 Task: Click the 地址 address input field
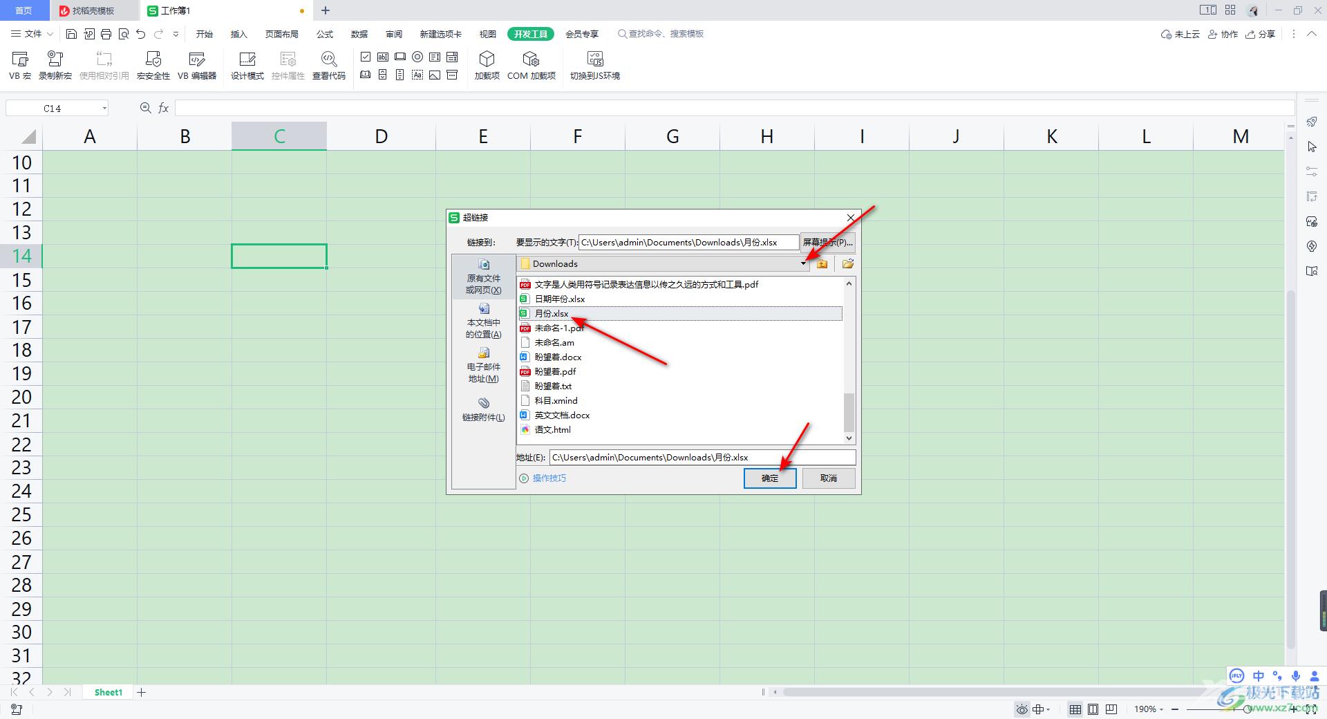pos(702,458)
